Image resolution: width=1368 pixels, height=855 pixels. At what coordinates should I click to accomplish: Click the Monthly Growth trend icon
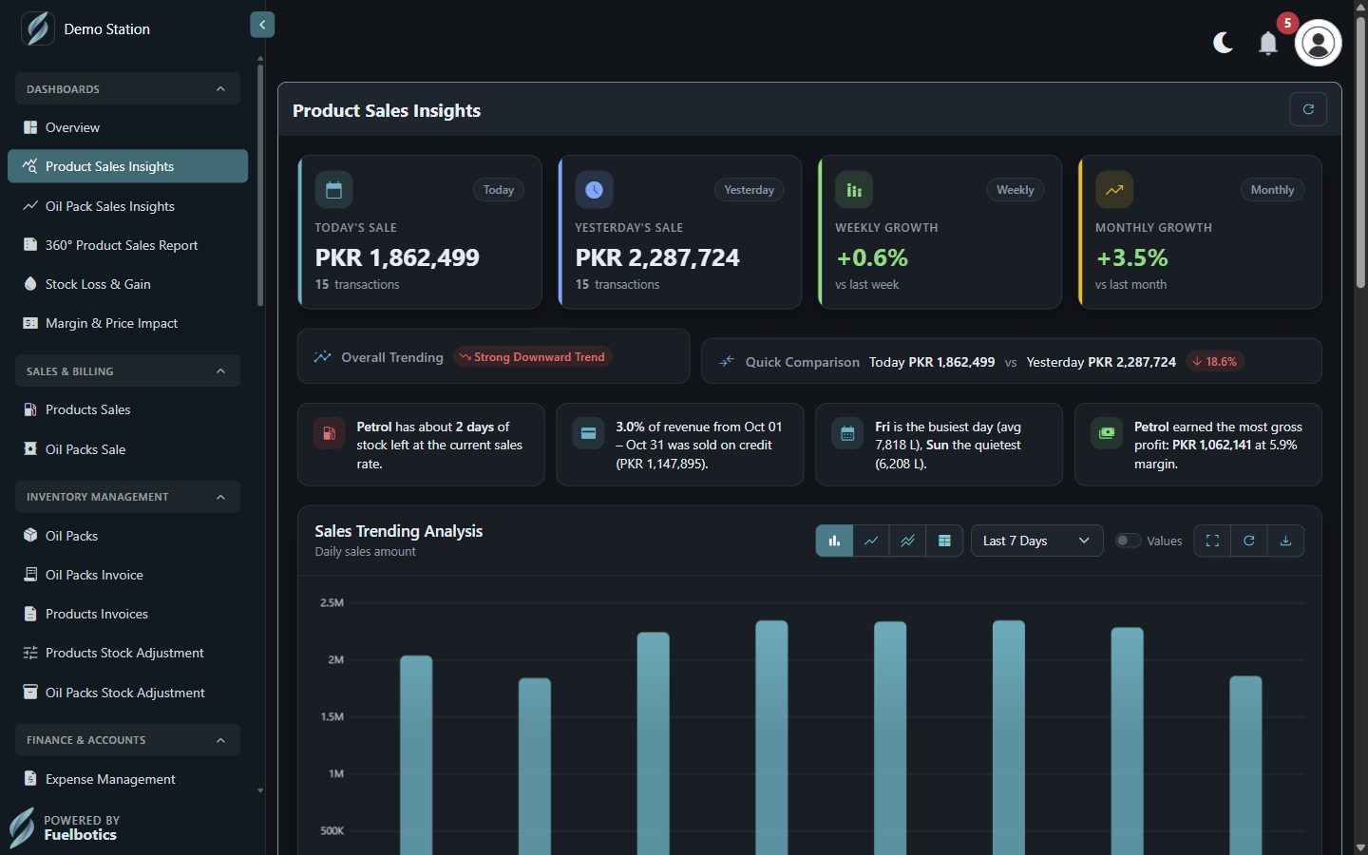point(1114,190)
